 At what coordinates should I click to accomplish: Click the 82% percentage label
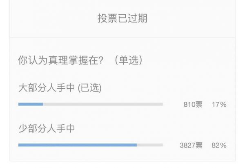pos(219,146)
